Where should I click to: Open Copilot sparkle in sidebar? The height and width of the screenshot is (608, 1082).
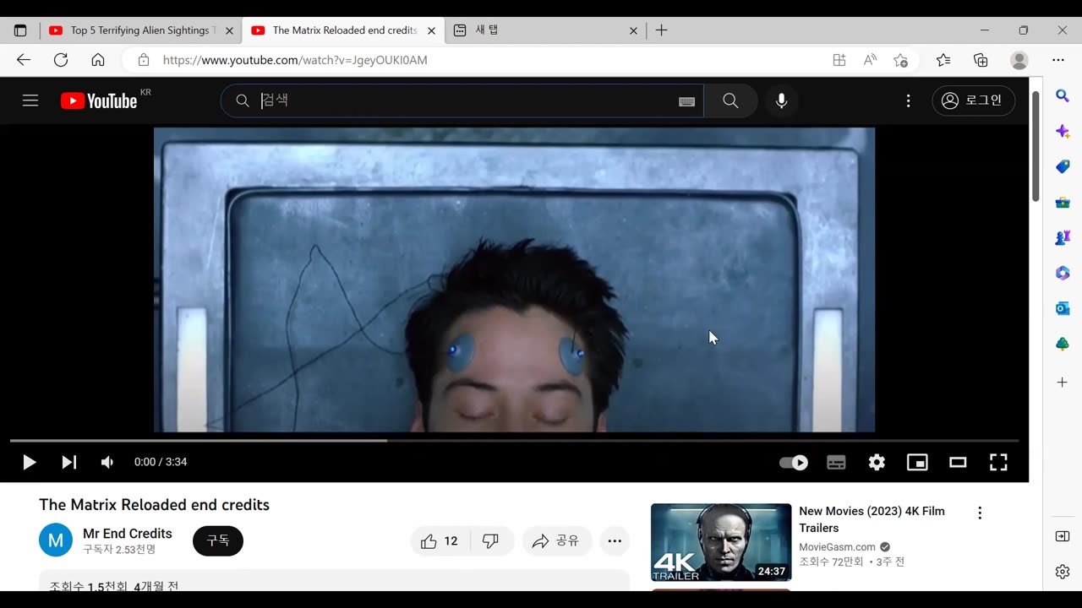coord(1063,131)
